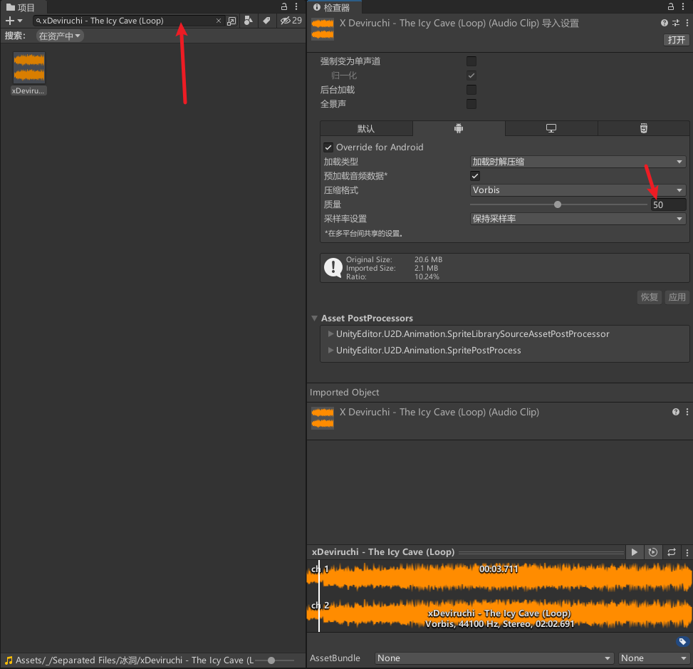Click the ch 1 waveform
The width and height of the screenshot is (693, 669).
[x=499, y=578]
